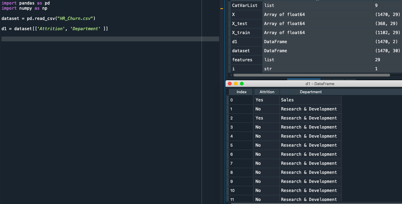Click the d1 = dataset[[...]] code line
The image size is (402, 204).
click(55, 29)
